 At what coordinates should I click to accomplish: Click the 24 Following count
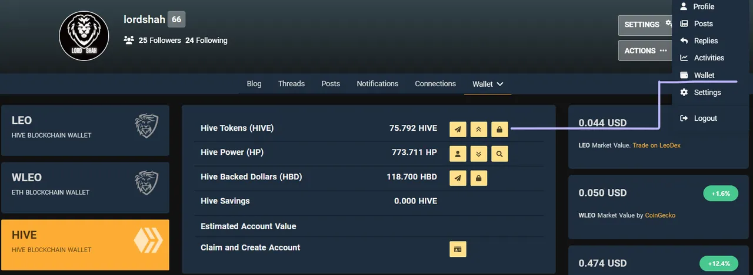click(x=206, y=40)
